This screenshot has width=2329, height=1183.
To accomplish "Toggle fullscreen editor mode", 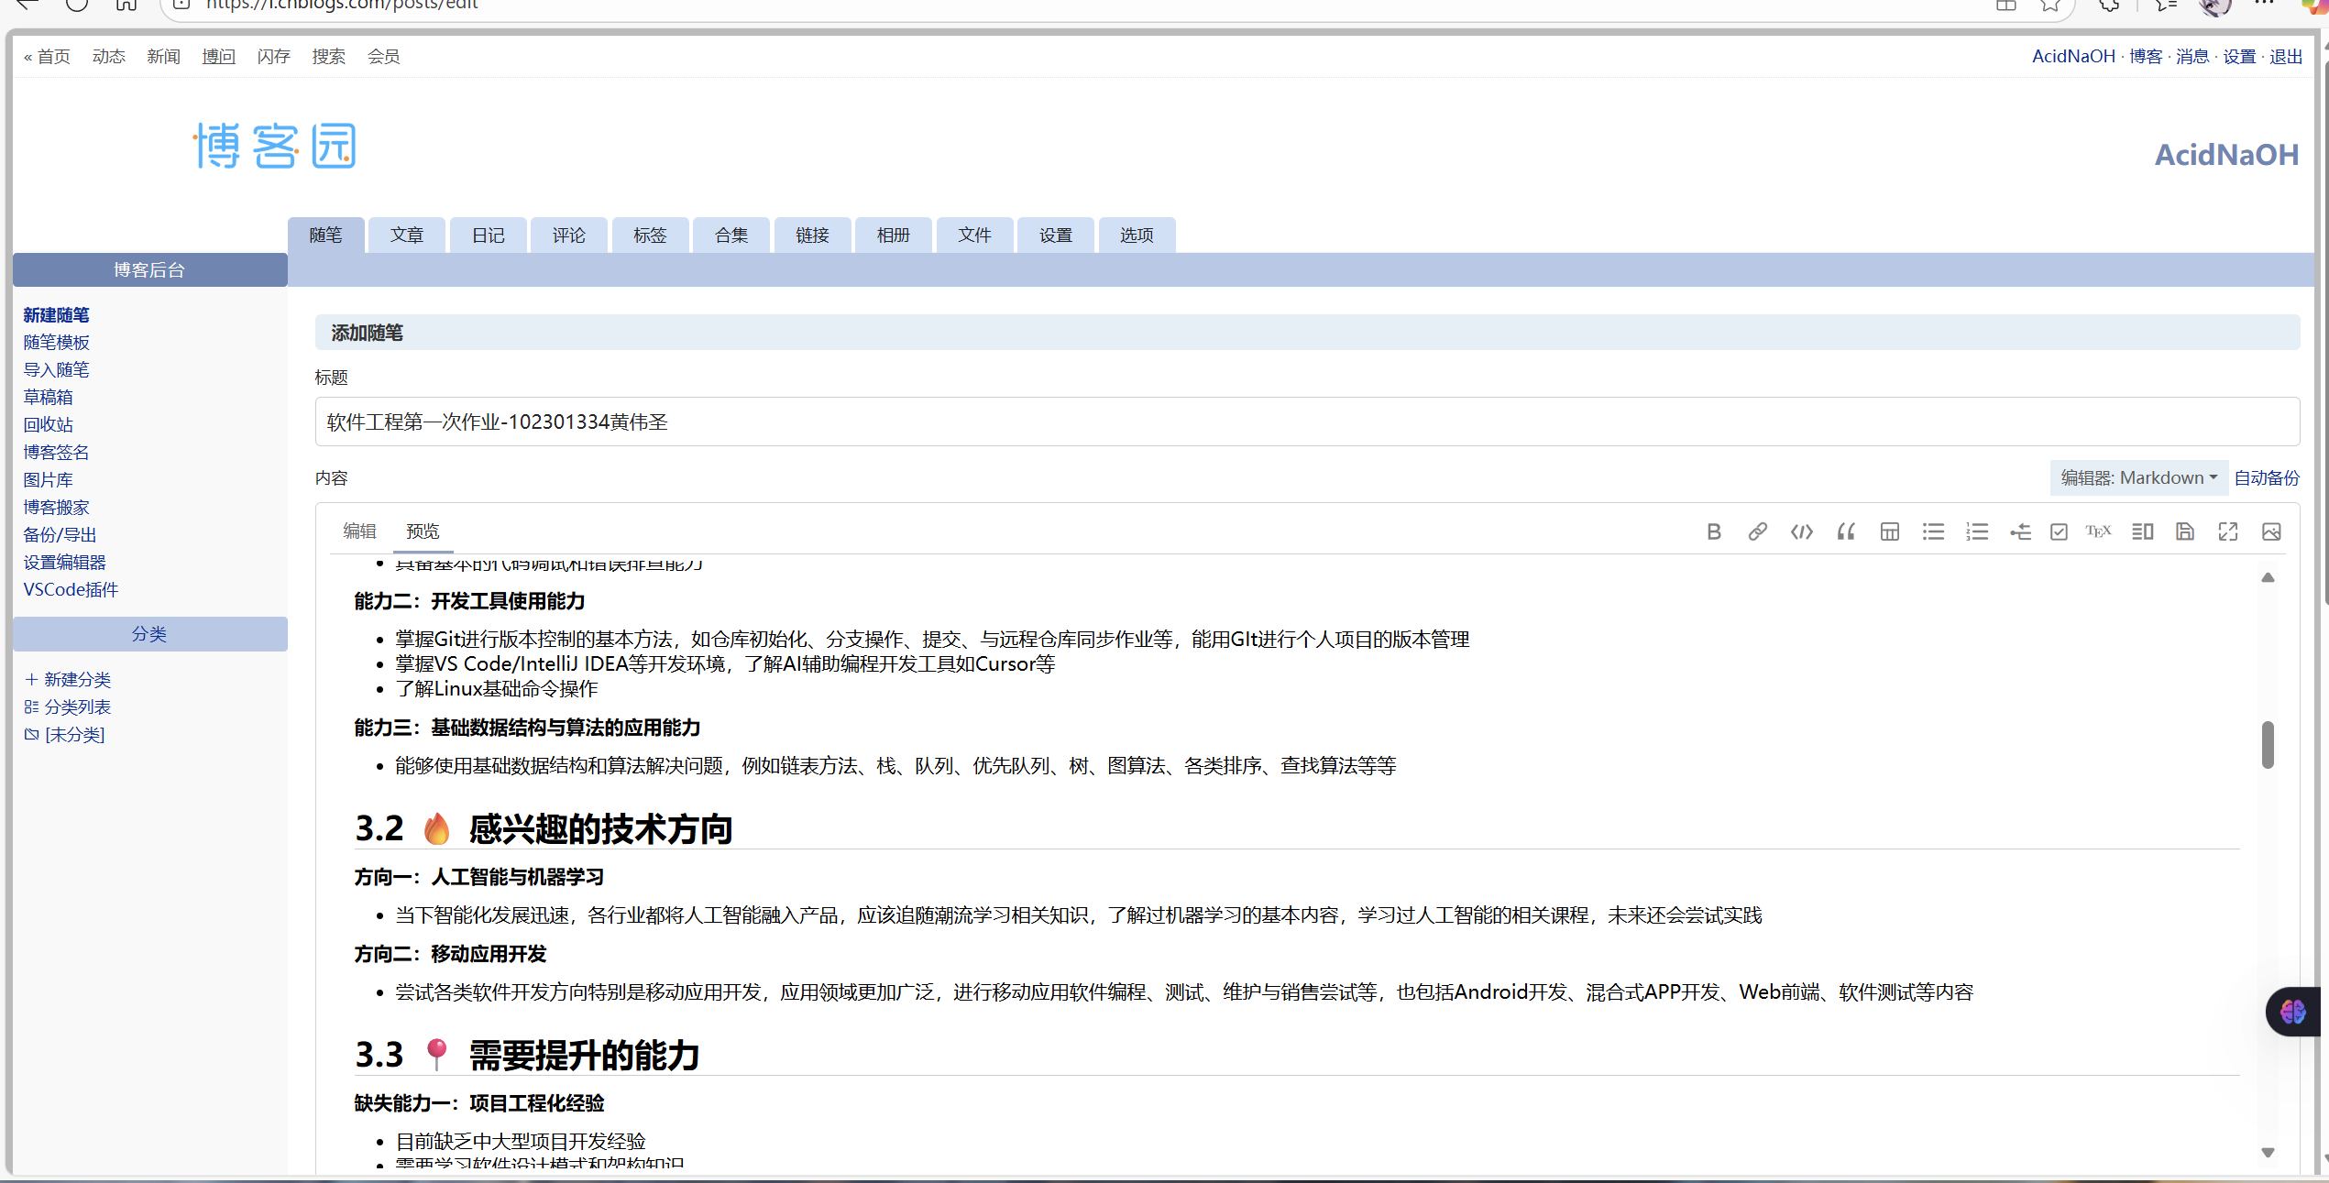I will (x=2227, y=531).
